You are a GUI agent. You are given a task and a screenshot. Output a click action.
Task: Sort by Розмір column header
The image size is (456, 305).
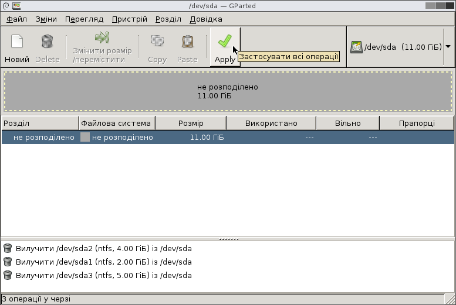(191, 123)
